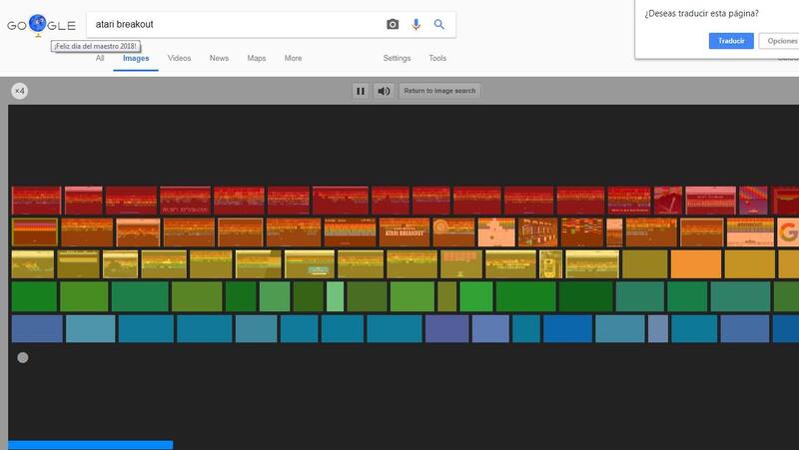Click the microphone voice search icon
Screen dimensions: 799x450
(415, 24)
